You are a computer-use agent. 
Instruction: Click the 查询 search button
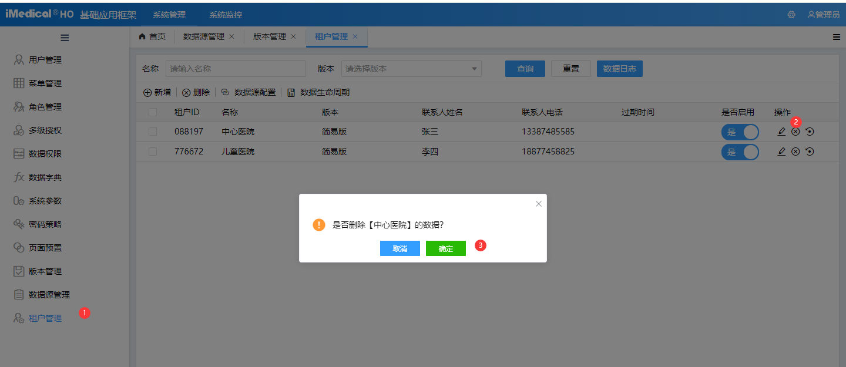pyautogui.click(x=525, y=68)
